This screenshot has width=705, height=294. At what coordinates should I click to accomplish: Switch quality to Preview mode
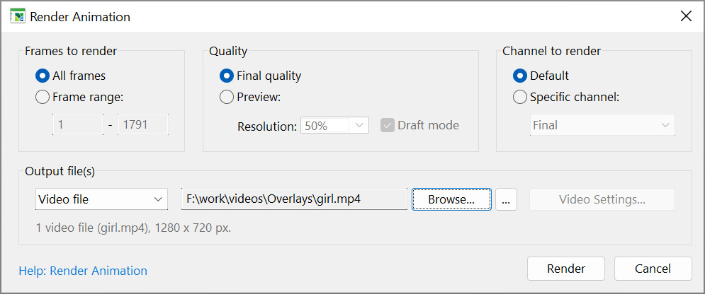pyautogui.click(x=227, y=98)
